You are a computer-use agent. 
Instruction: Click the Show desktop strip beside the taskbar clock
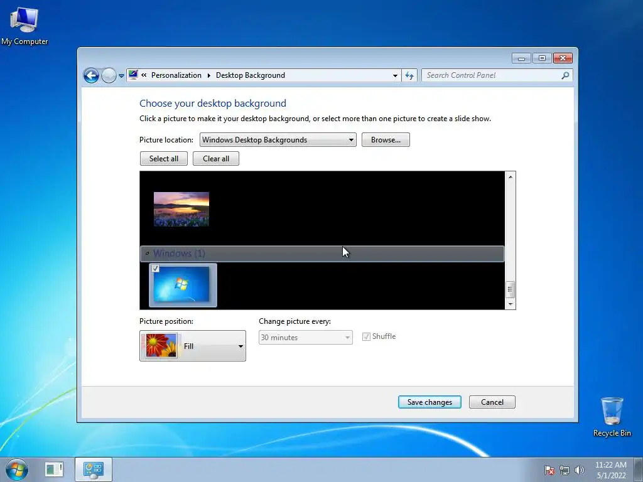[x=639, y=469]
